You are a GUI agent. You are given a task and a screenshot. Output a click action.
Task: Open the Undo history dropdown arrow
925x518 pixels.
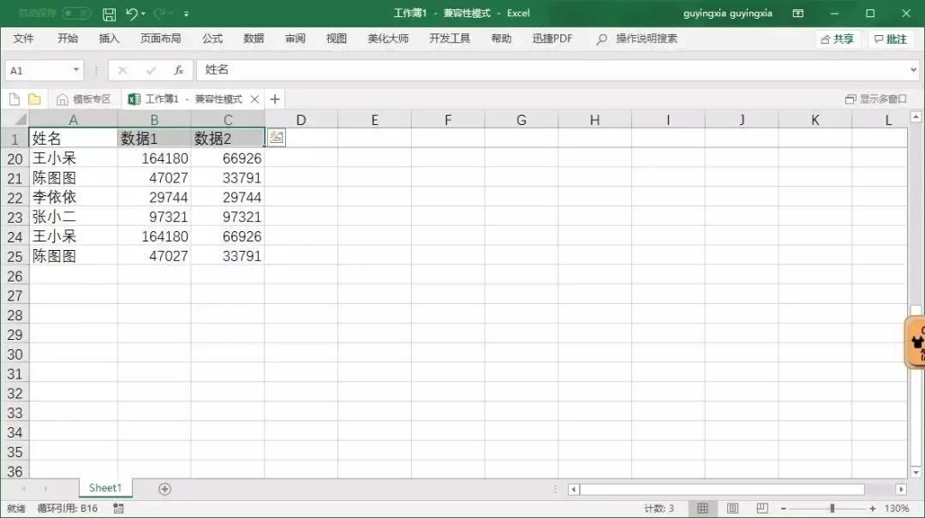click(x=144, y=13)
